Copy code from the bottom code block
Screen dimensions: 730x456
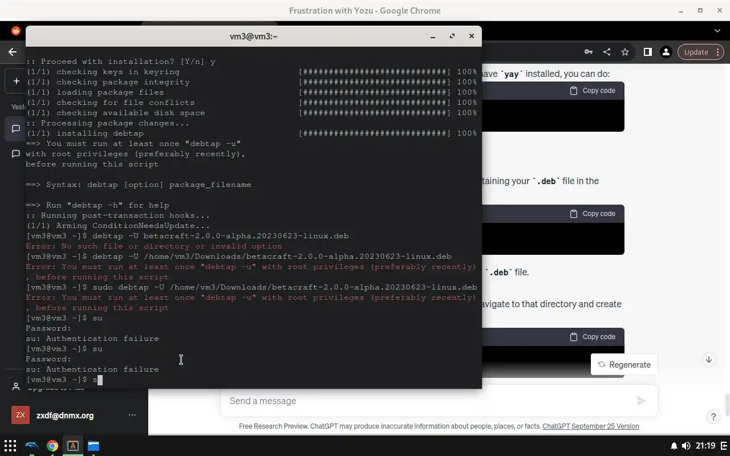tap(593, 337)
